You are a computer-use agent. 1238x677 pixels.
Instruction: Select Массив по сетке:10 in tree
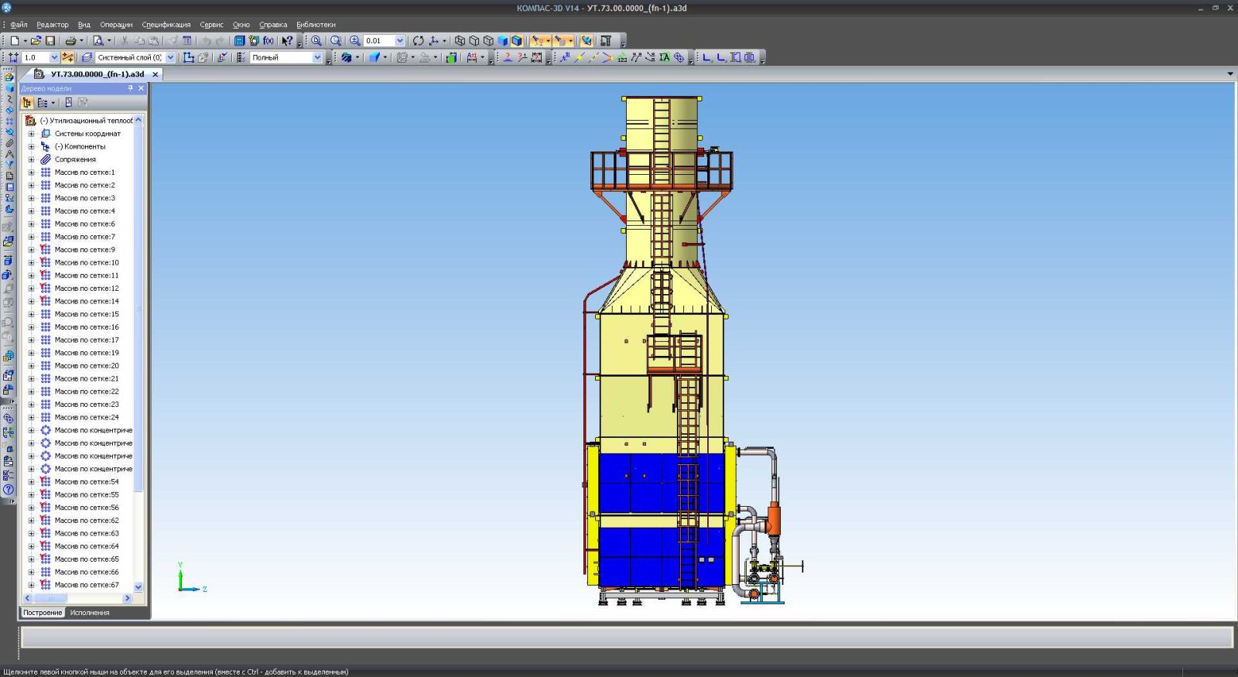pos(87,262)
